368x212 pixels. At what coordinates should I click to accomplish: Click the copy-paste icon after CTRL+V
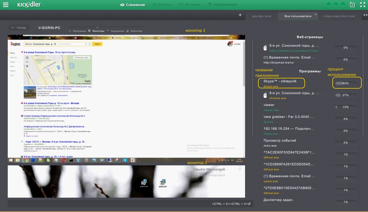(249, 204)
